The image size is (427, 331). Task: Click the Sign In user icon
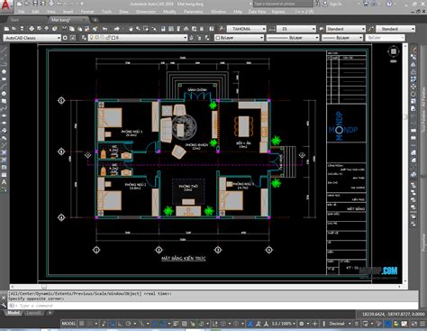click(x=325, y=4)
